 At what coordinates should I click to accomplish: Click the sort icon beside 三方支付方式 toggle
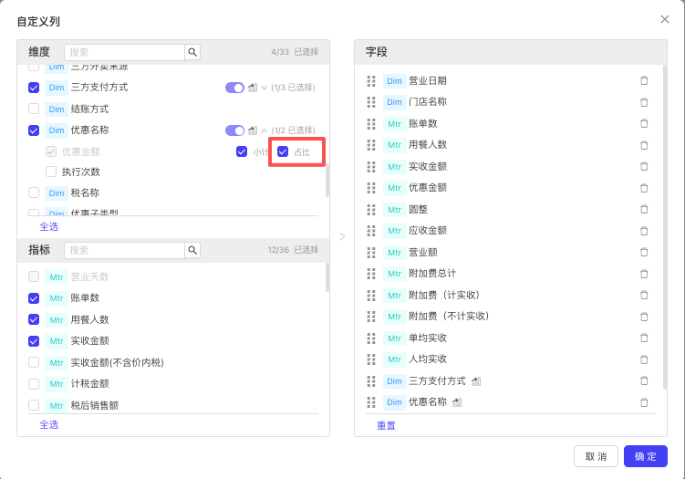253,88
